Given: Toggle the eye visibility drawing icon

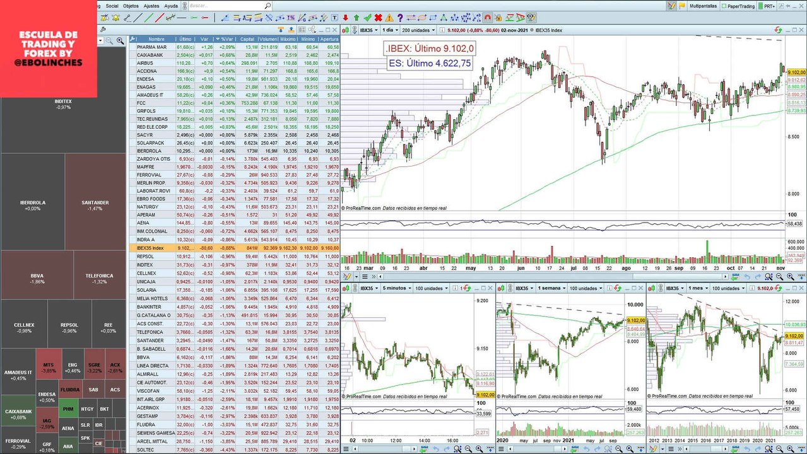Looking at the screenshot, I should (x=531, y=18).
